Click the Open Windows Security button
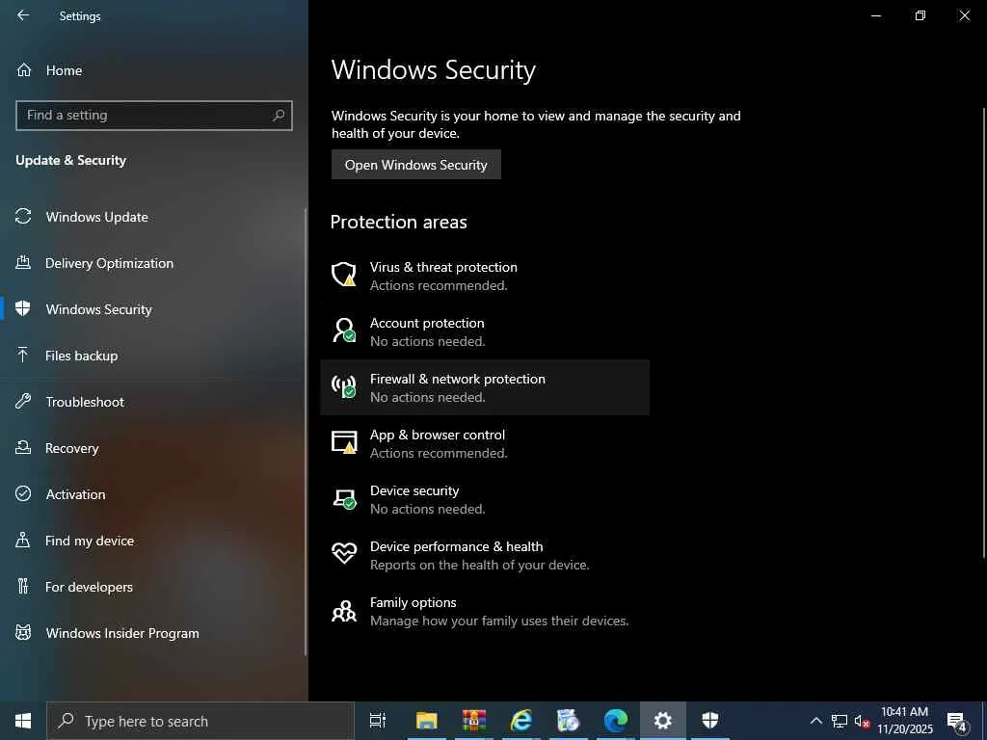The height and width of the screenshot is (740, 987). pos(416,164)
